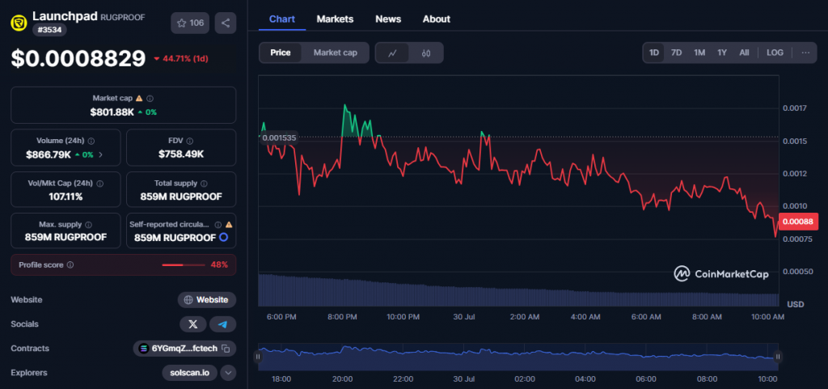Viewport: 828px width, 389px height.
Task: Select All time range
Action: point(744,53)
